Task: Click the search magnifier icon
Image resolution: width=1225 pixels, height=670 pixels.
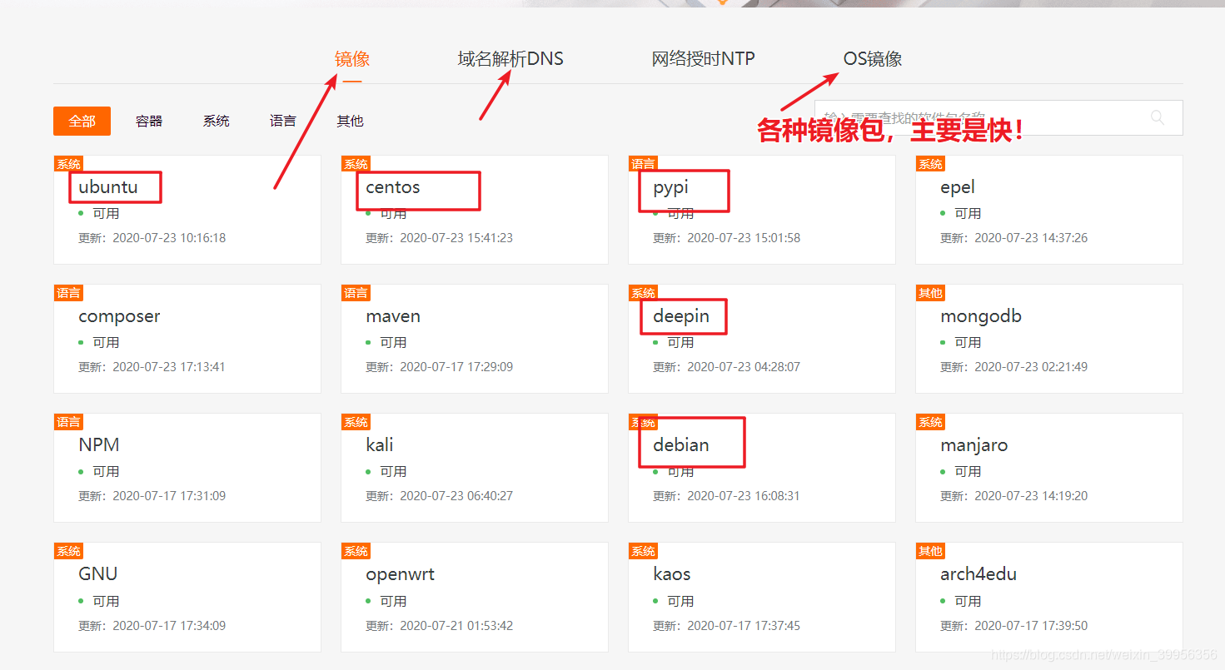Action: [1158, 117]
